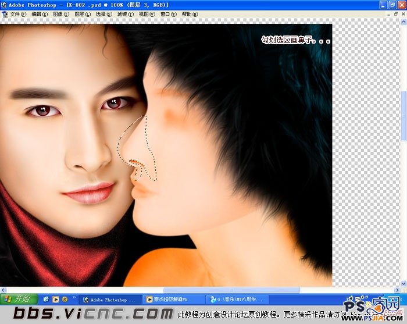Open the 帮助(H) menu
Viewport: 407px width, 324px height.
[190, 15]
